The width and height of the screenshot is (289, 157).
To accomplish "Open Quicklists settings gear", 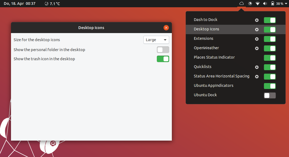I will click(x=257, y=67).
